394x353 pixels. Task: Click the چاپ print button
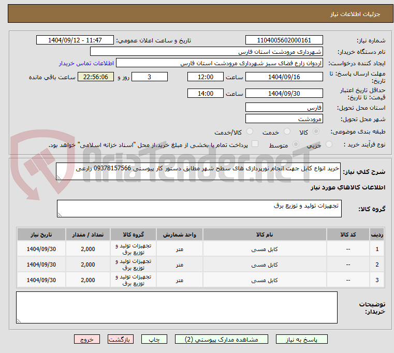pos(154,339)
